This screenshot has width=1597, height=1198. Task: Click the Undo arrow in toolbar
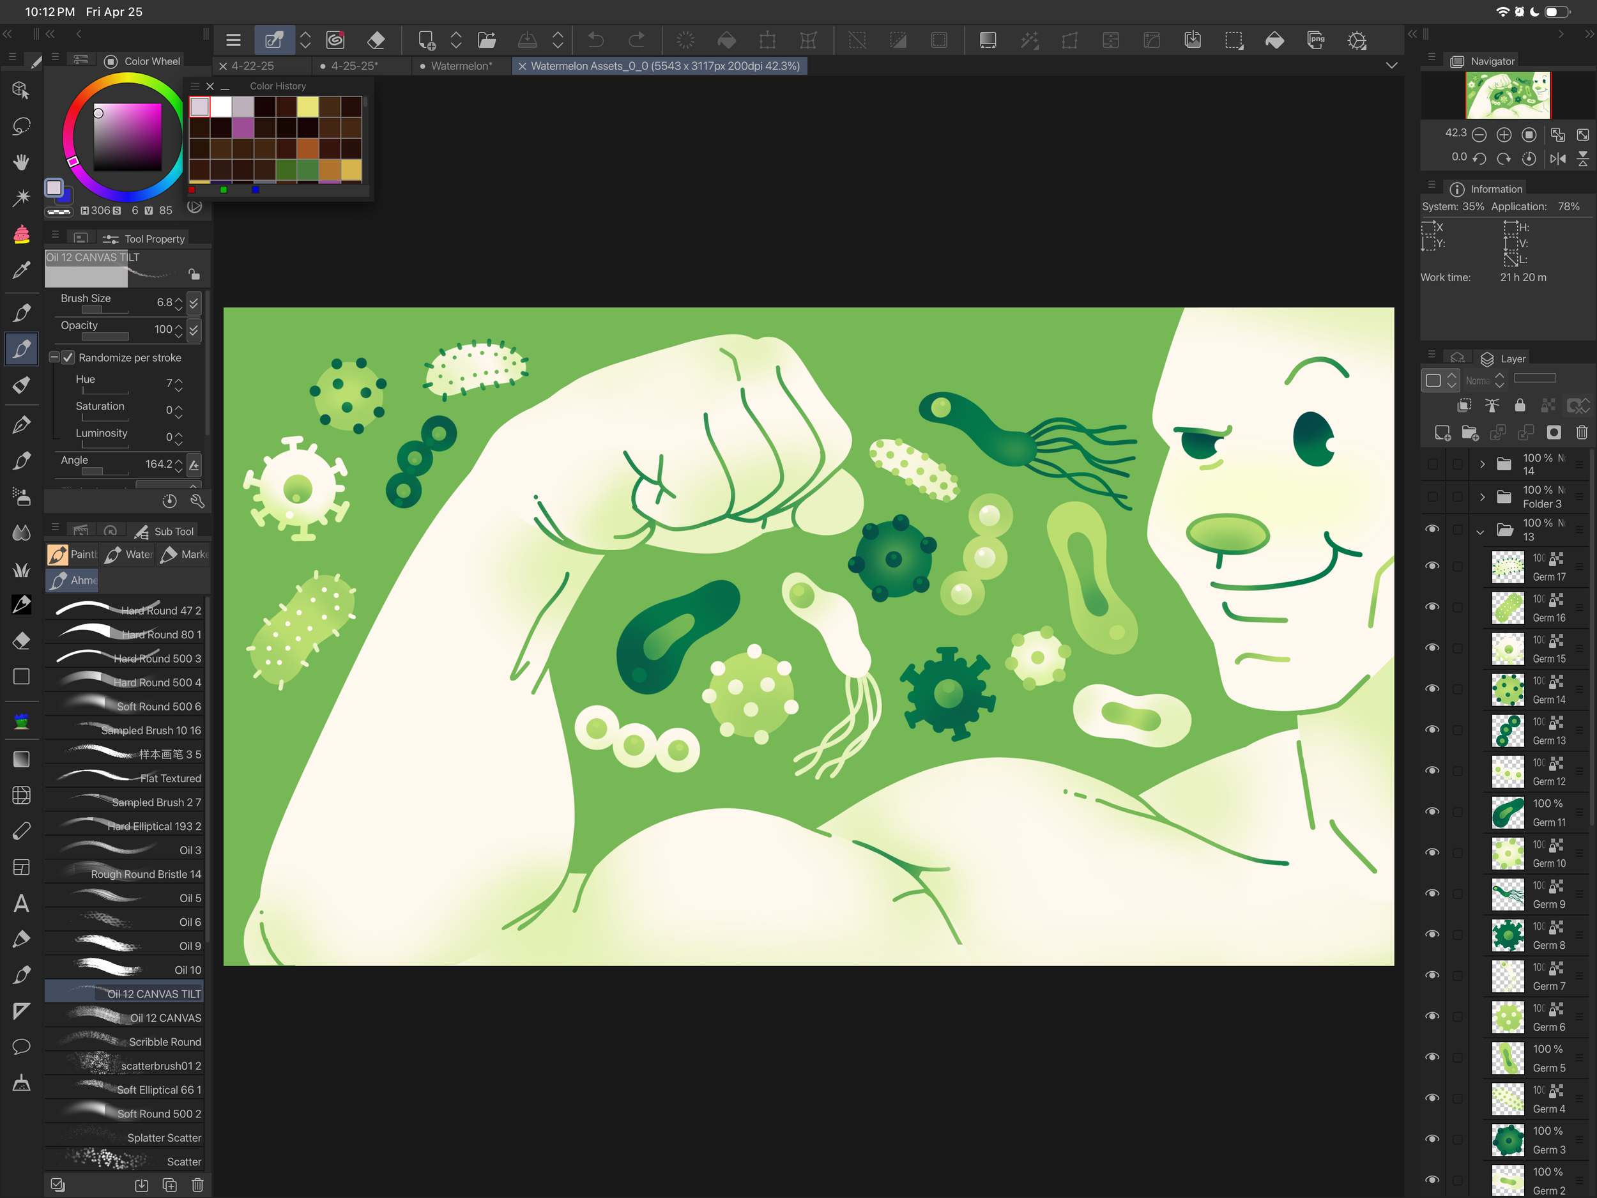(595, 40)
